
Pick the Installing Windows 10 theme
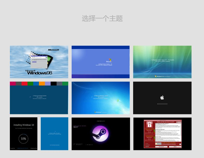coord(24,134)
